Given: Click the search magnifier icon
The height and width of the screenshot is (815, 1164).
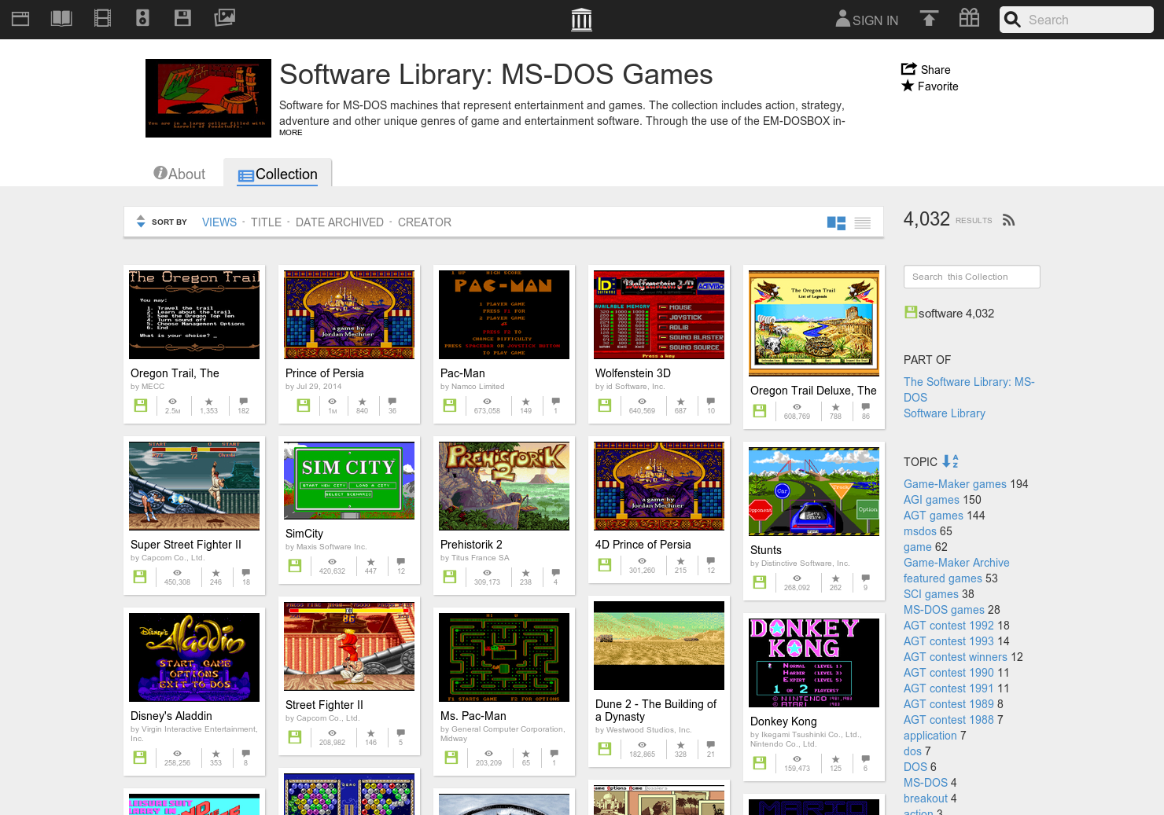Looking at the screenshot, I should coord(1012,20).
